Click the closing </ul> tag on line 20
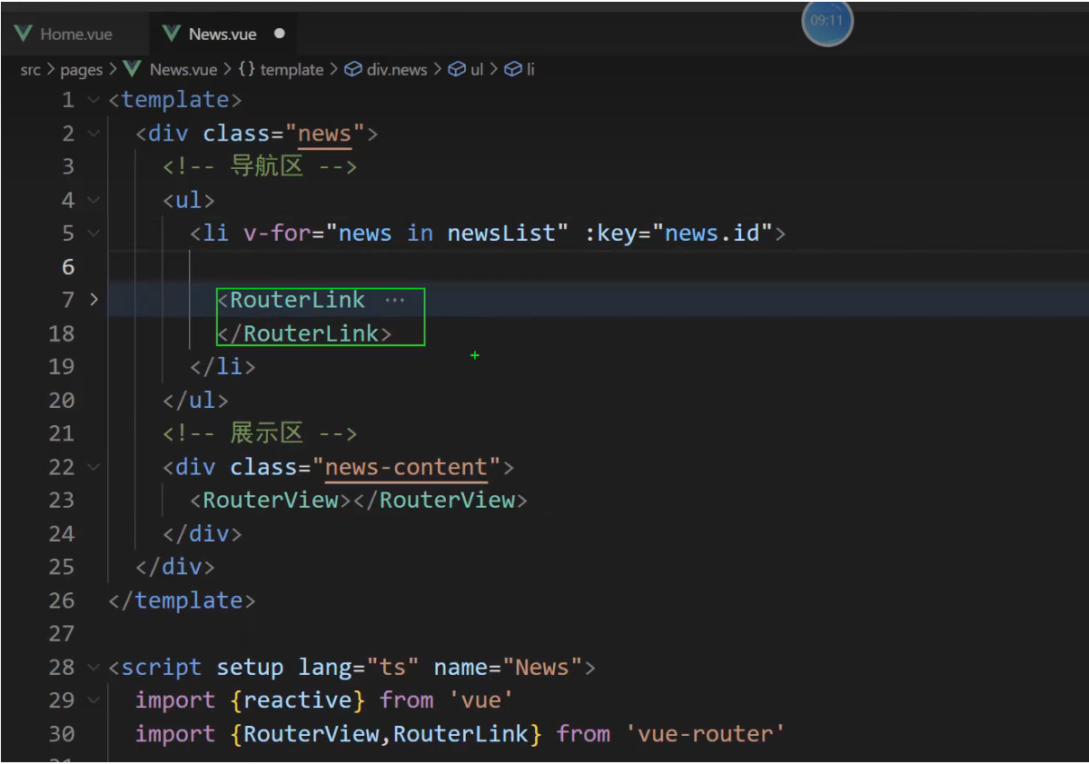Viewport: 1089px width, 764px height. click(x=195, y=400)
